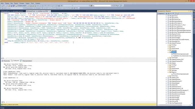195x109 pixels.
Task: Select Статистика folder under dbo.ЗаявкаПлатежи
Action: [174, 58]
